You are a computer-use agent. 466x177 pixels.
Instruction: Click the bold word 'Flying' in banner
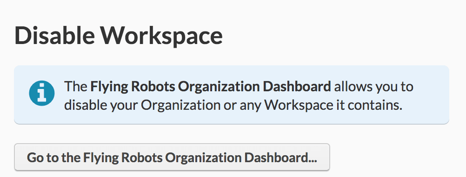109,87
